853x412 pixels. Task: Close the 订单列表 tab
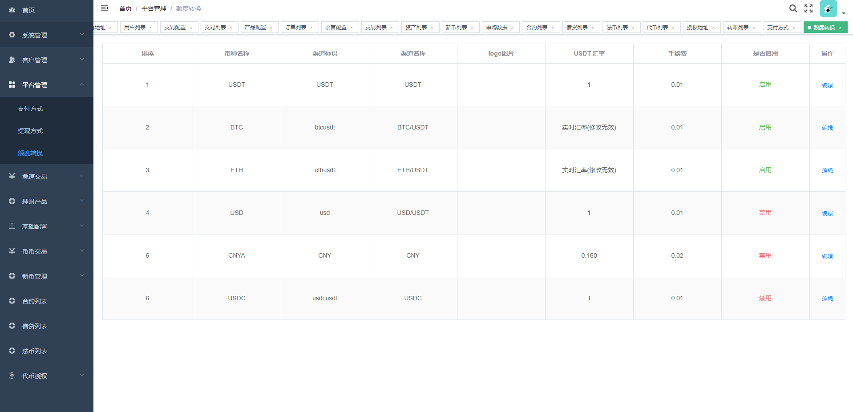tap(311, 28)
